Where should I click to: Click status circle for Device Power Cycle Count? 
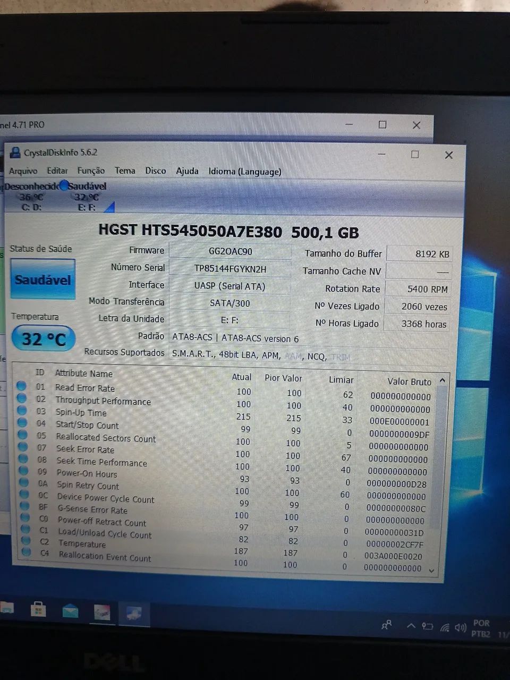click(24, 494)
